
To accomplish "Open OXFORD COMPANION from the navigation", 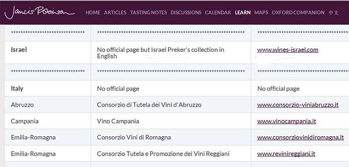I will pyautogui.click(x=298, y=13).
